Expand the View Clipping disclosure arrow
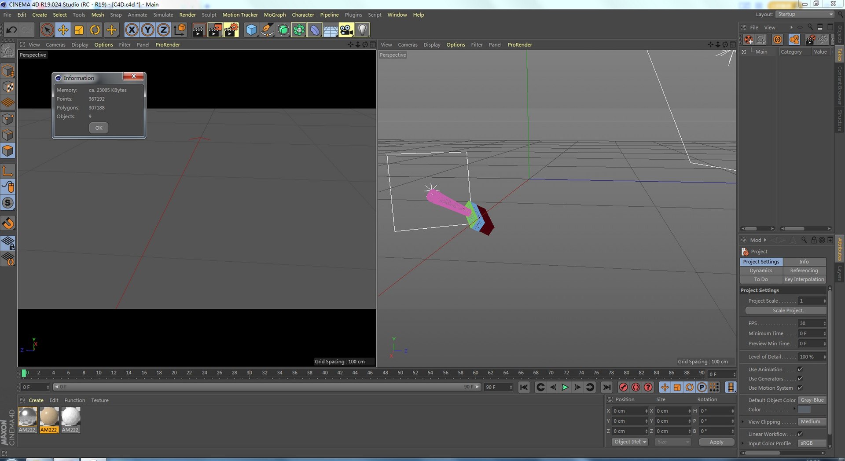The height and width of the screenshot is (461, 845). pyautogui.click(x=743, y=422)
